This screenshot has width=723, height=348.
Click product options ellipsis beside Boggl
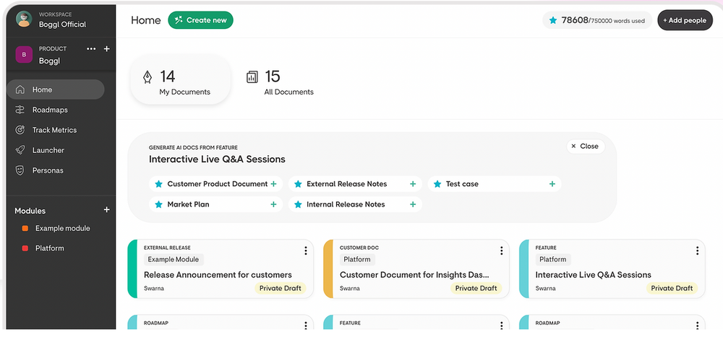(x=91, y=48)
